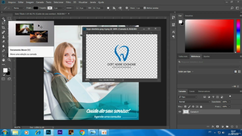Open the Imagem menu

click(29, 2)
